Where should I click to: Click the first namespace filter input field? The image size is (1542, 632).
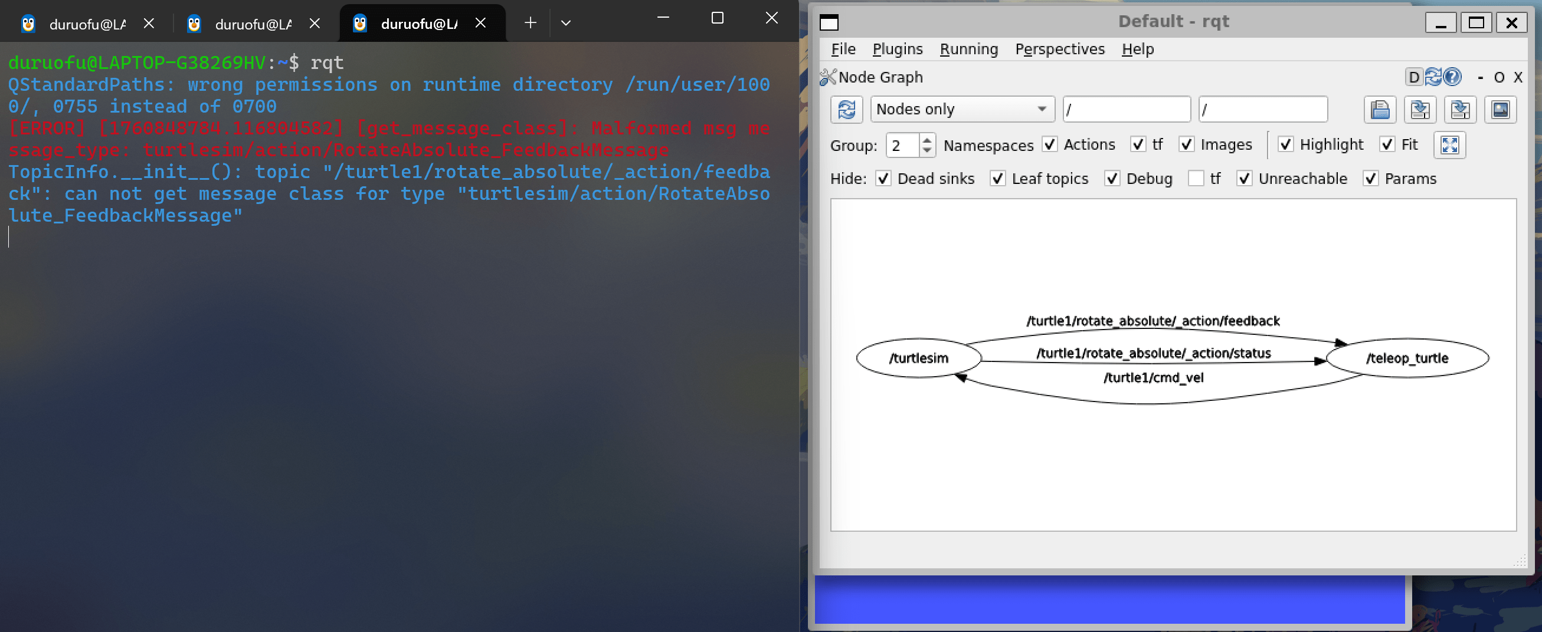tap(1126, 110)
